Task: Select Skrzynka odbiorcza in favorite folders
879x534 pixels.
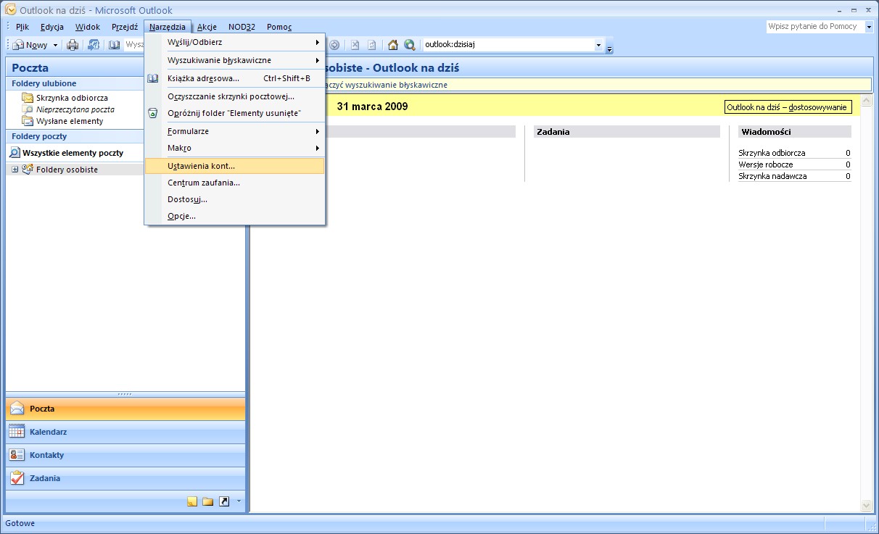Action: 72,98
